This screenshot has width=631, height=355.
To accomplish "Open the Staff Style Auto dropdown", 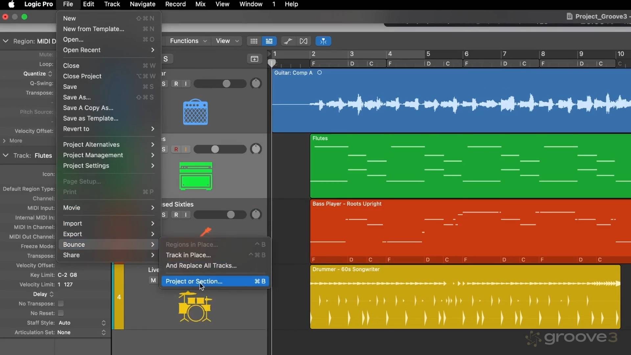I will click(x=82, y=323).
